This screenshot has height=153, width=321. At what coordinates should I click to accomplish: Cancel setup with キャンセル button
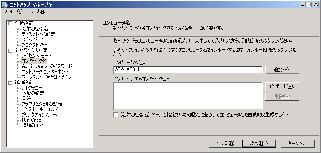(x=297, y=143)
